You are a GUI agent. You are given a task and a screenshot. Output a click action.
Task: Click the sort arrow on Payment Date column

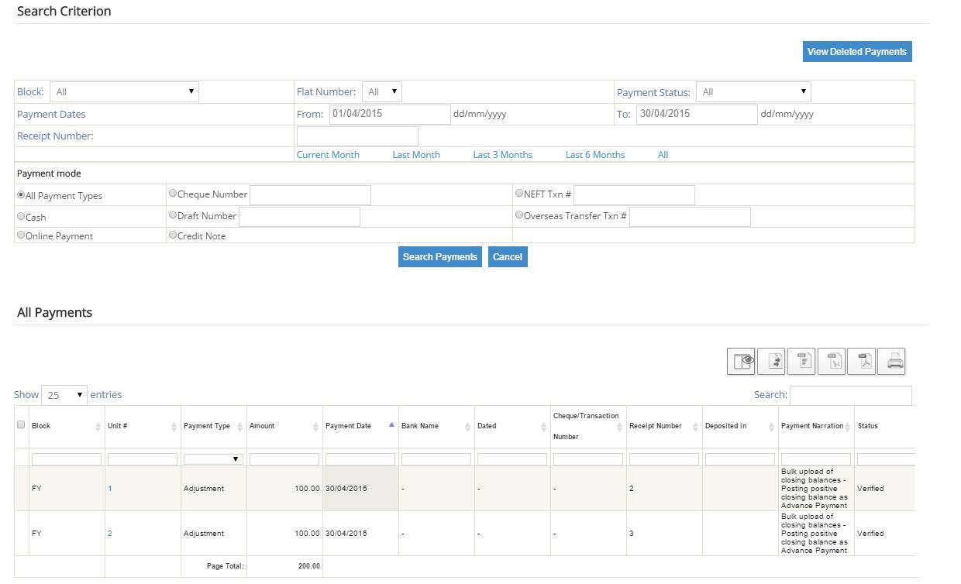tap(391, 425)
